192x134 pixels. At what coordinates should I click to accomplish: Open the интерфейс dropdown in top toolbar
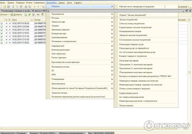click(184, 7)
